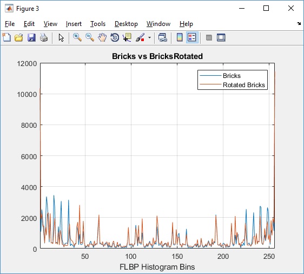304x274 pixels.
Task: Click the 100 x-axis tick label
Action: 131,257
